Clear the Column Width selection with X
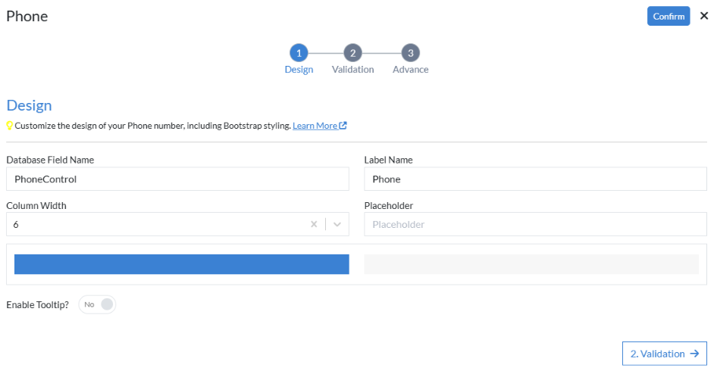Viewport: 714px width, 371px height. point(314,225)
